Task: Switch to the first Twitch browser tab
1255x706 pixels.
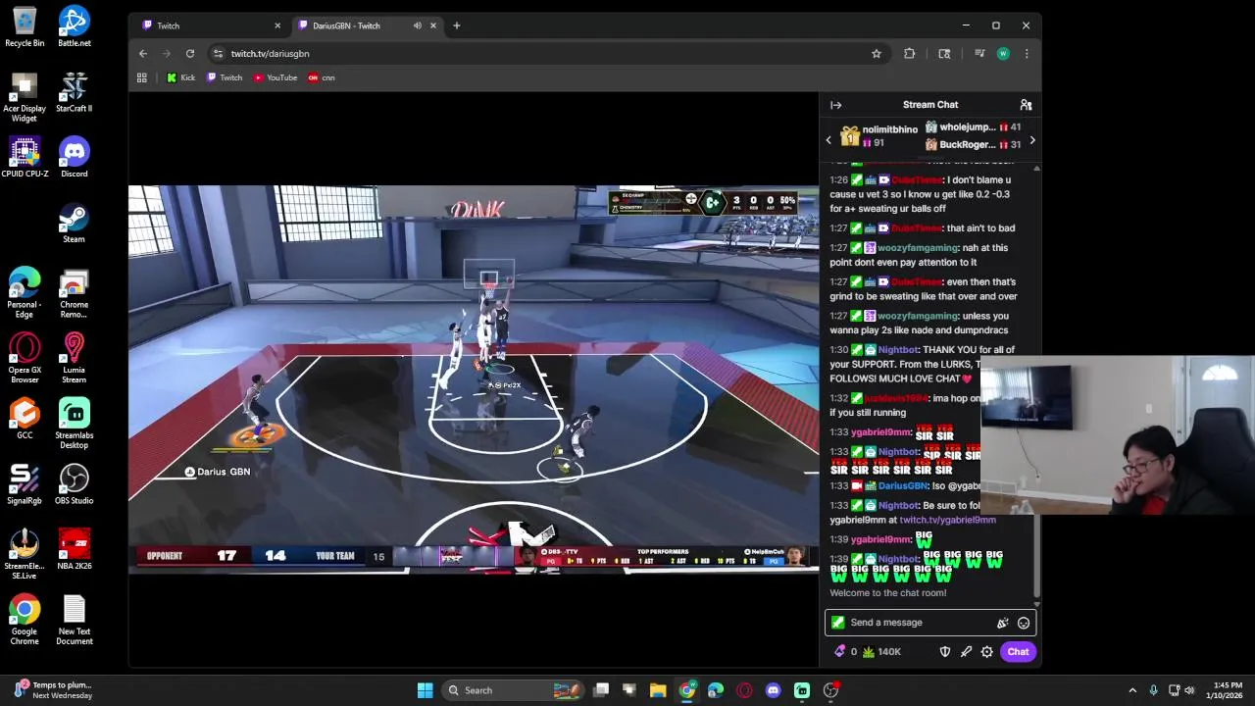Action: coord(209,25)
